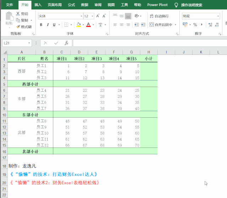Open the underline style dropdown arrow
227x198 pixels.
(x=59, y=25)
